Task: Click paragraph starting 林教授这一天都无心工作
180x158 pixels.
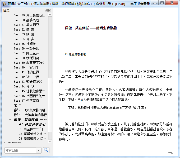Action: [116, 95]
